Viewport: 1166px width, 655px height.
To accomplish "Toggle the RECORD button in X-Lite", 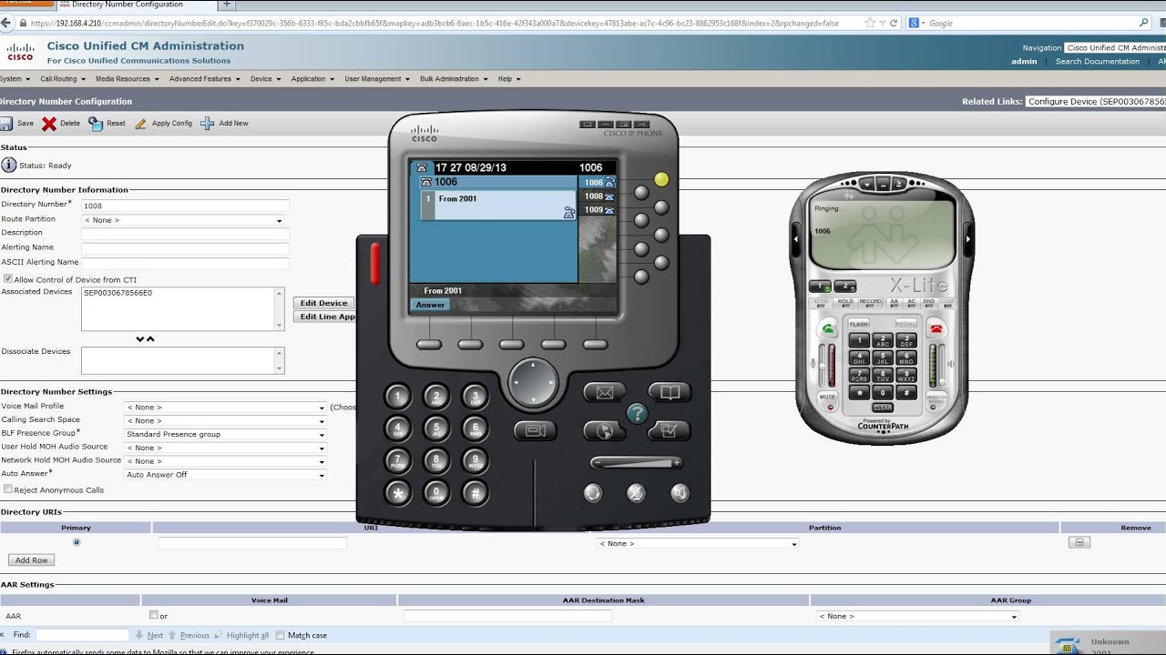I will coord(870,301).
